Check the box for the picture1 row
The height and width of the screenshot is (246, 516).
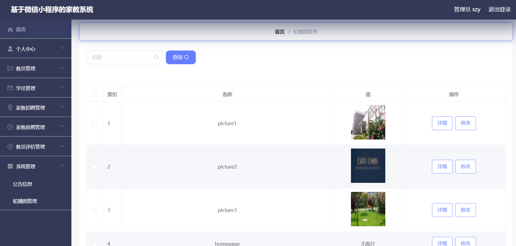pos(94,124)
